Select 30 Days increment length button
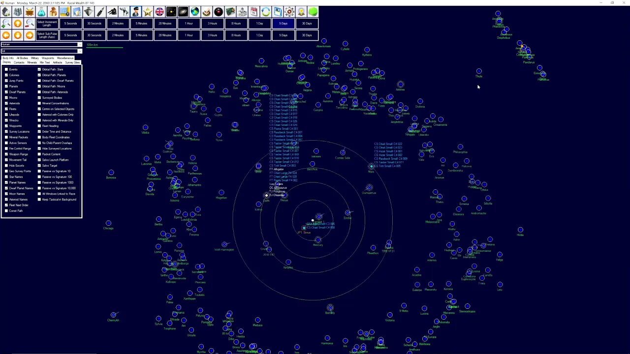This screenshot has width=630, height=354. (307, 23)
